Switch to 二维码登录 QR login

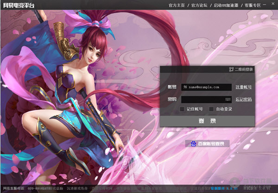241,69
